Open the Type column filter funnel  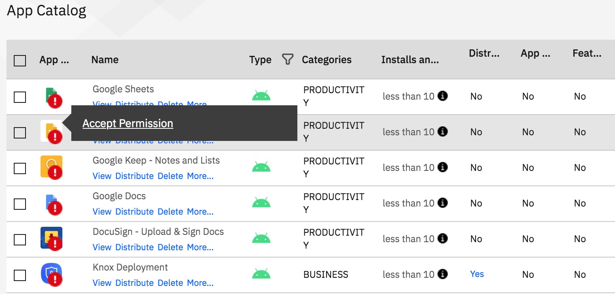(x=287, y=60)
